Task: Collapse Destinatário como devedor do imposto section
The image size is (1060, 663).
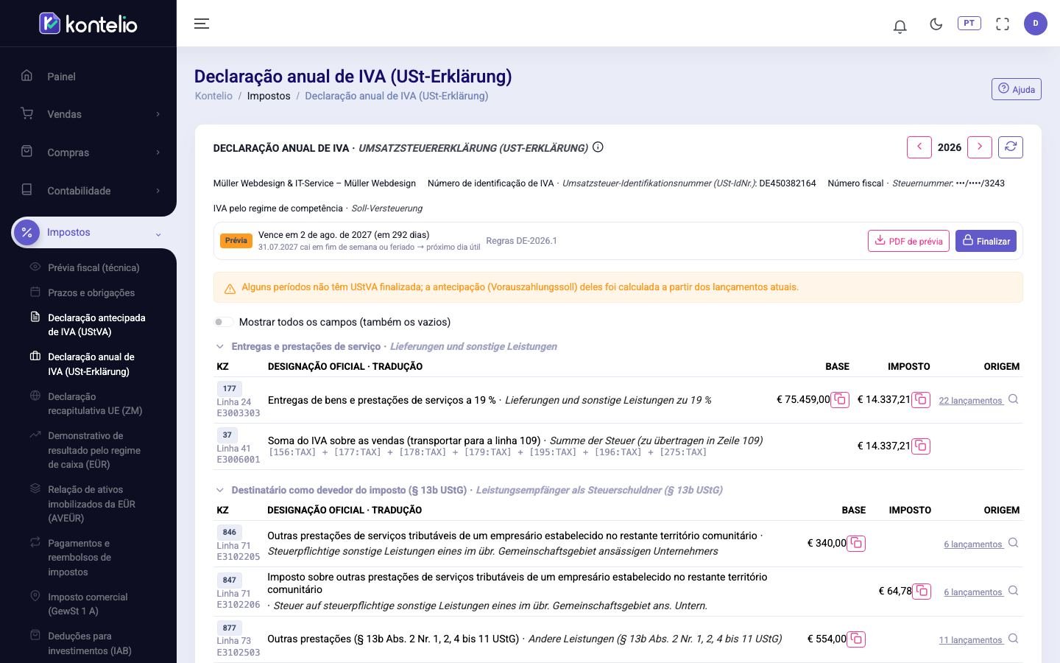Action: coord(219,490)
